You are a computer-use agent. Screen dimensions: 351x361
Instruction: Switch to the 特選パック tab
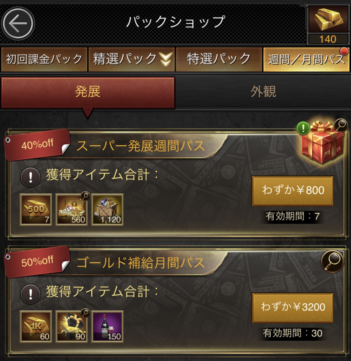219,59
